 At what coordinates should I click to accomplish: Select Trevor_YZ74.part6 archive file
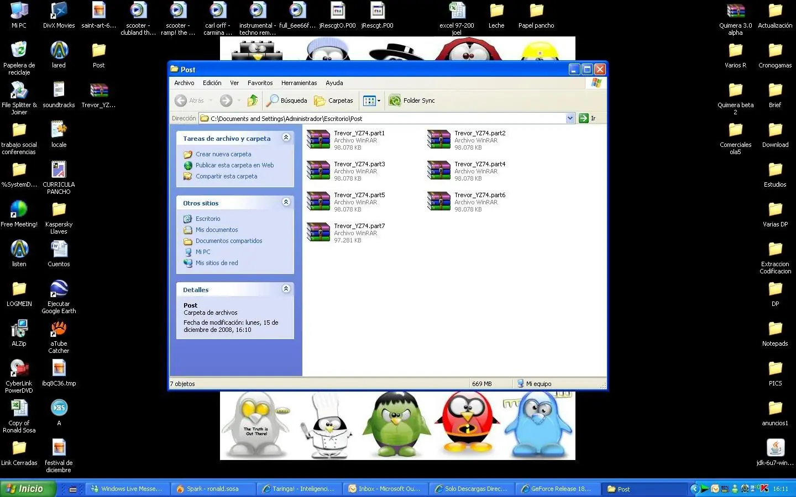(467, 202)
